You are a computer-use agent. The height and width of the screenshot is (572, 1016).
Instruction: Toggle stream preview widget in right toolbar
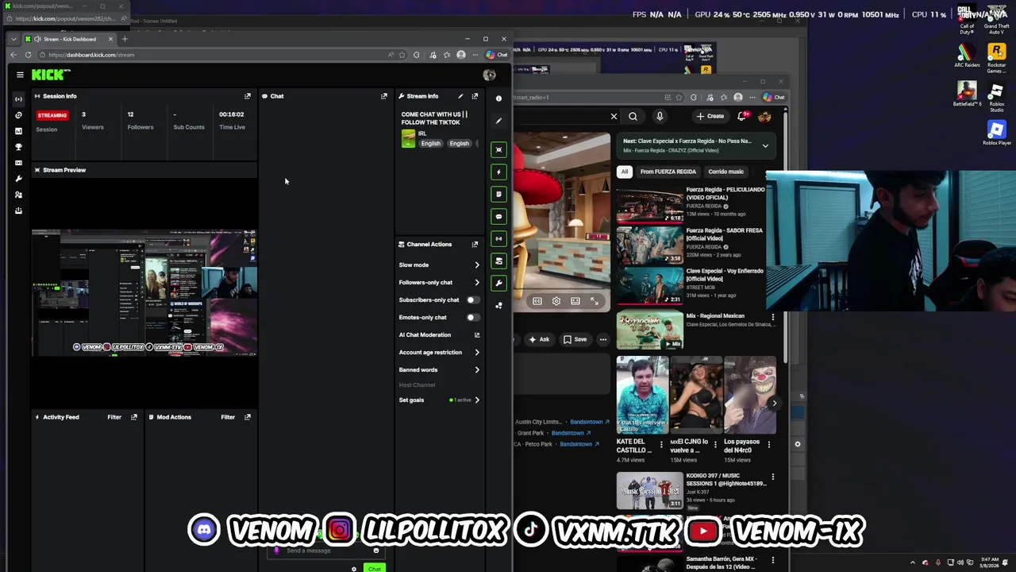[x=498, y=149]
